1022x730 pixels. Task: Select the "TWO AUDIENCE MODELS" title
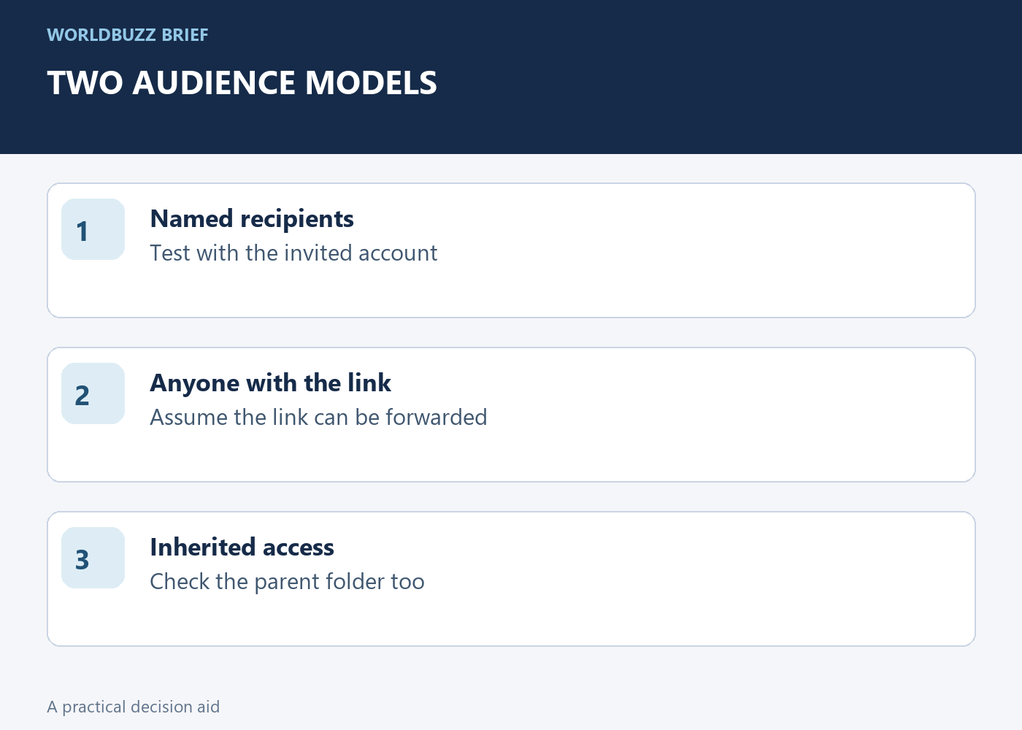pos(242,83)
